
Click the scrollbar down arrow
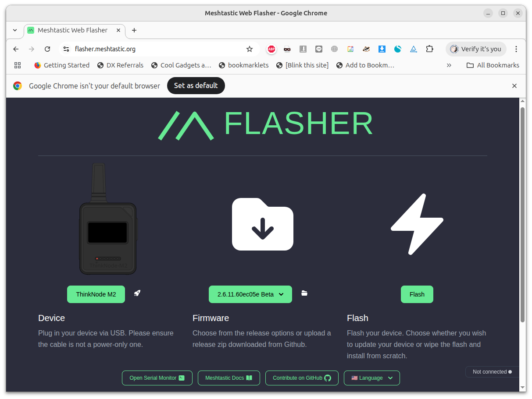point(522,388)
